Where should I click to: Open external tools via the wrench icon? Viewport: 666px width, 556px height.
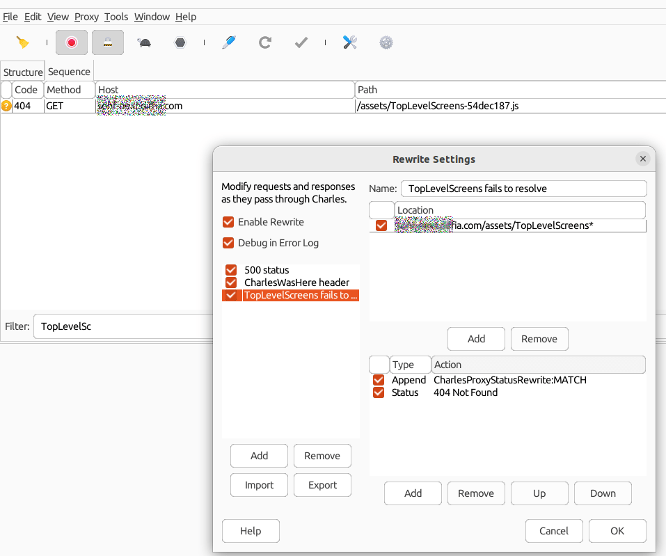(349, 42)
